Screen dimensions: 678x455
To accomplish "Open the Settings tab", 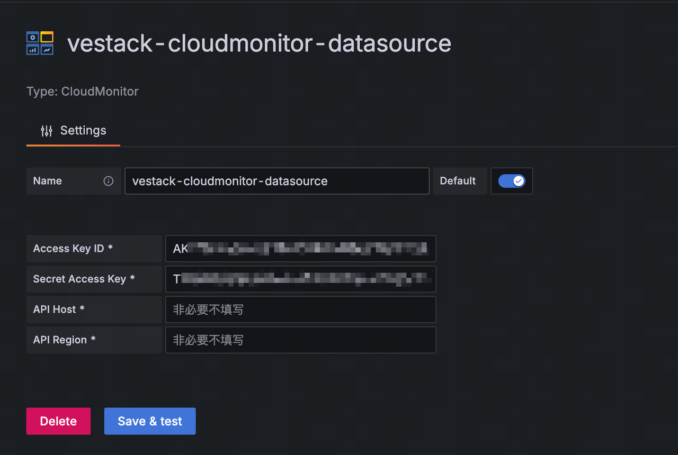I will [74, 131].
